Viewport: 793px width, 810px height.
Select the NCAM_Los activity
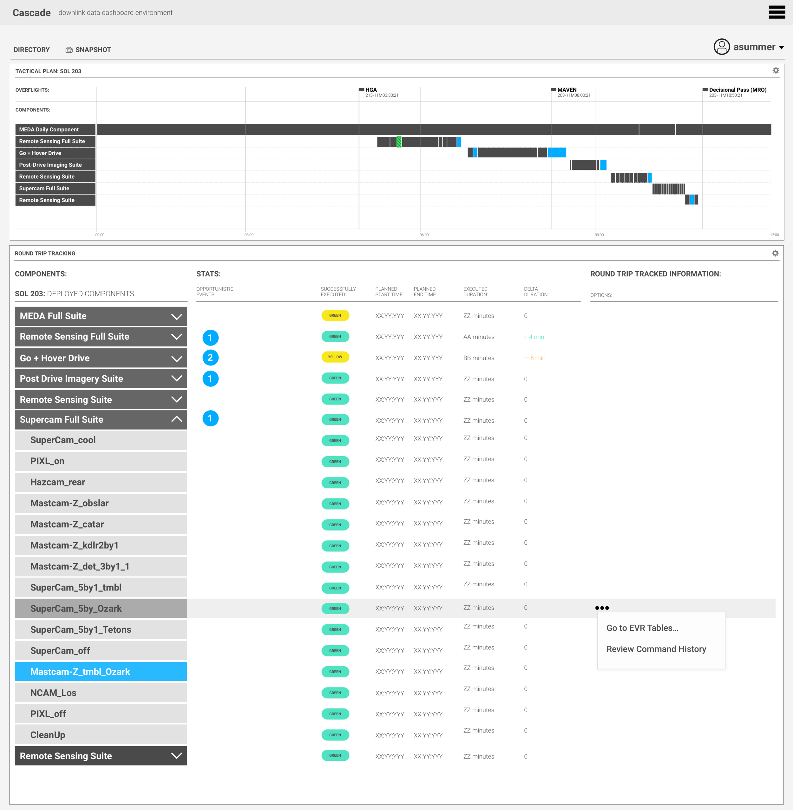(x=101, y=693)
